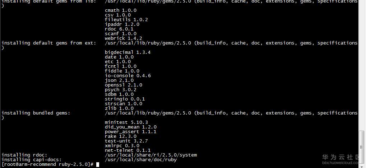366x168 pixels.
Task: Click the 'installing default gems from ext:' label
Action: pyautogui.click(x=49, y=43)
